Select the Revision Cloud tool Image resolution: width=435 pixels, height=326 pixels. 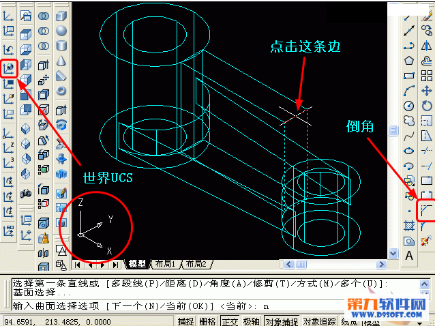point(409,121)
